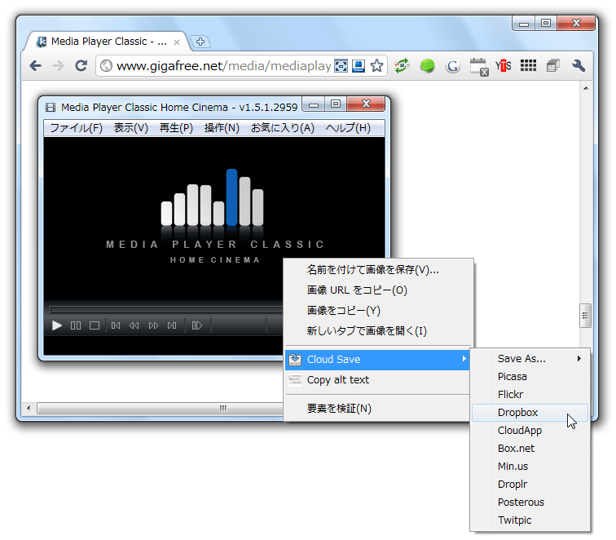Click the frame step button in player
The image size is (616, 540).
pos(197,325)
